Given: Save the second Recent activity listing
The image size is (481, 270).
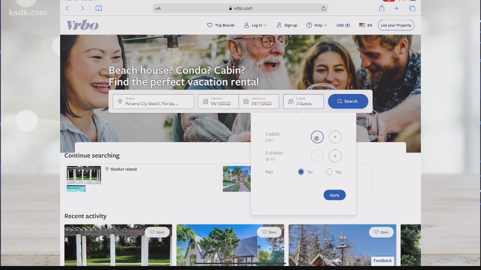Looking at the screenshot, I should [x=269, y=232].
